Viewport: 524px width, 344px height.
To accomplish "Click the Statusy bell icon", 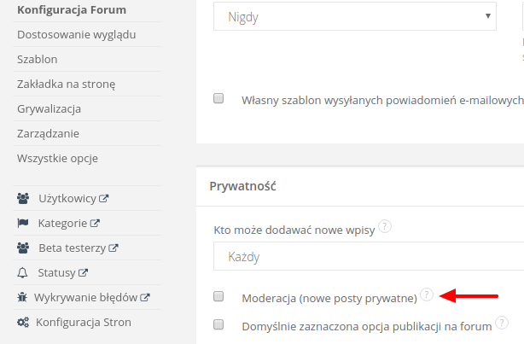I will (23, 273).
